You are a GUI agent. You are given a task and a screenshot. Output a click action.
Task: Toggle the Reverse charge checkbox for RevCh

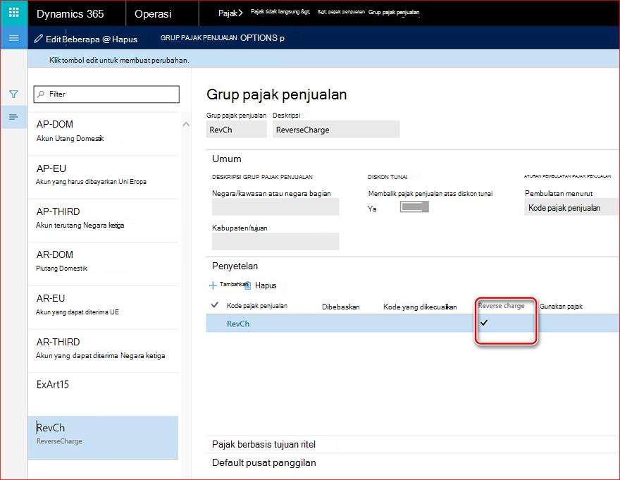pos(484,323)
